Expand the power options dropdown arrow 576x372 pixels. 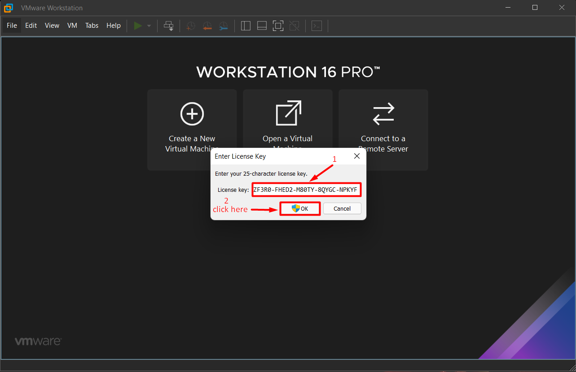point(149,26)
